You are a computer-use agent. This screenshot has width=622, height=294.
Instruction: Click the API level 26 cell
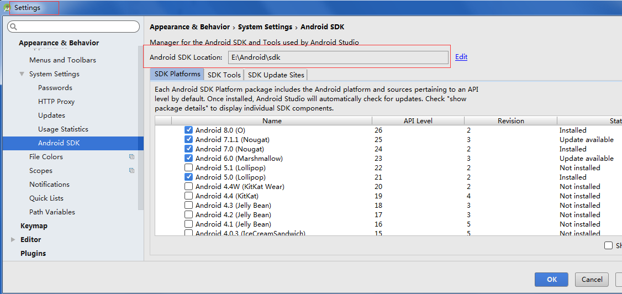pyautogui.click(x=378, y=130)
